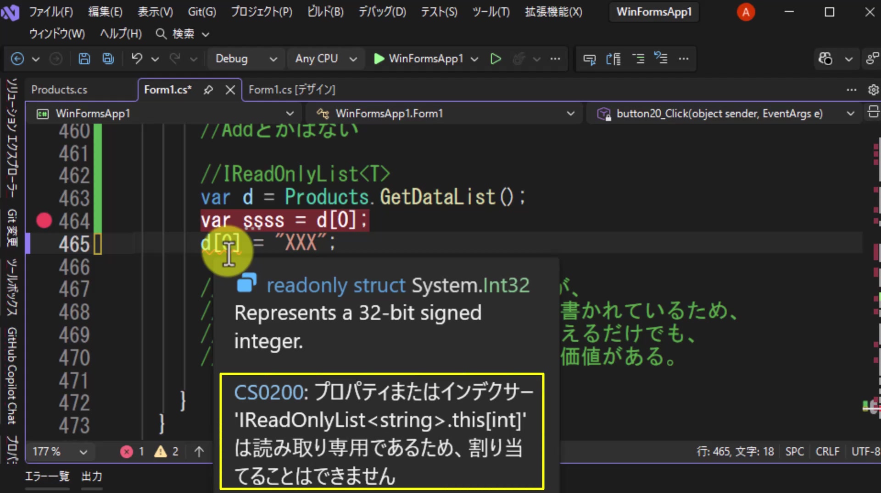Screen dimensions: 881x493
Task: Open the エラー一覧 panel tab
Action: [x=47, y=477]
